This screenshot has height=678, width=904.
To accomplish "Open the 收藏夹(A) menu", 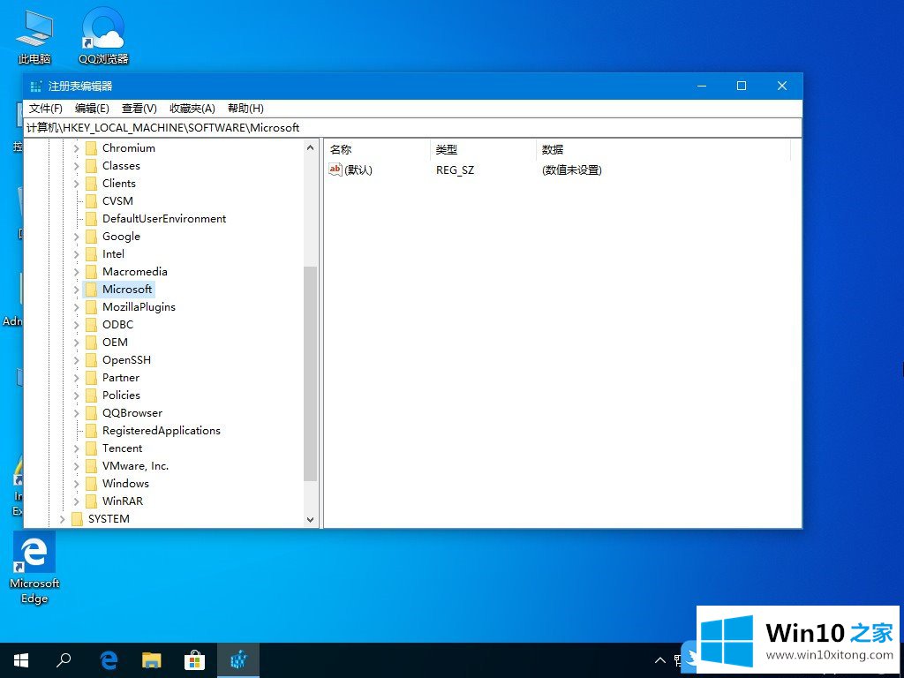I will tap(192, 109).
